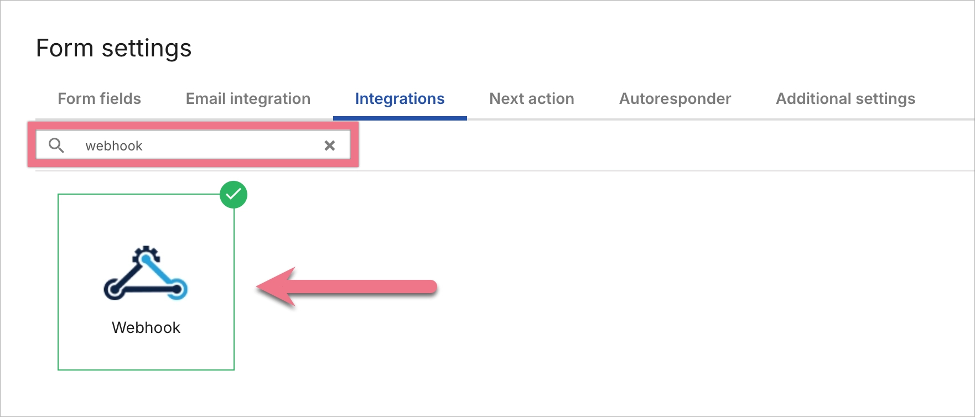Switch to the Form fields tab
The height and width of the screenshot is (417, 975).
pos(99,98)
